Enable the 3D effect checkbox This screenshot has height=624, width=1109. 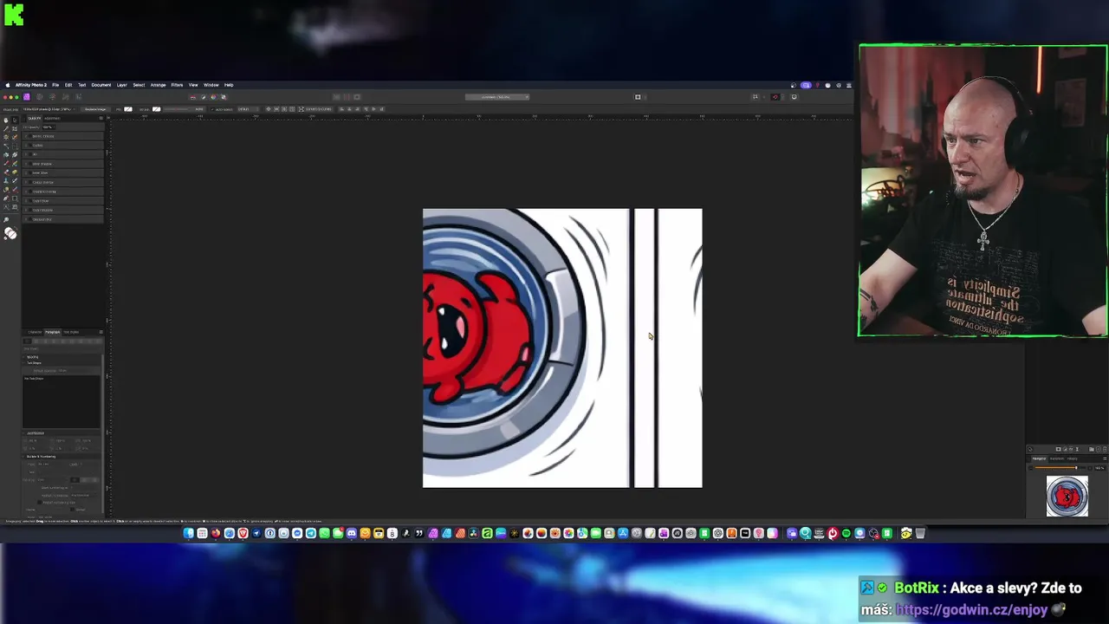click(29, 154)
